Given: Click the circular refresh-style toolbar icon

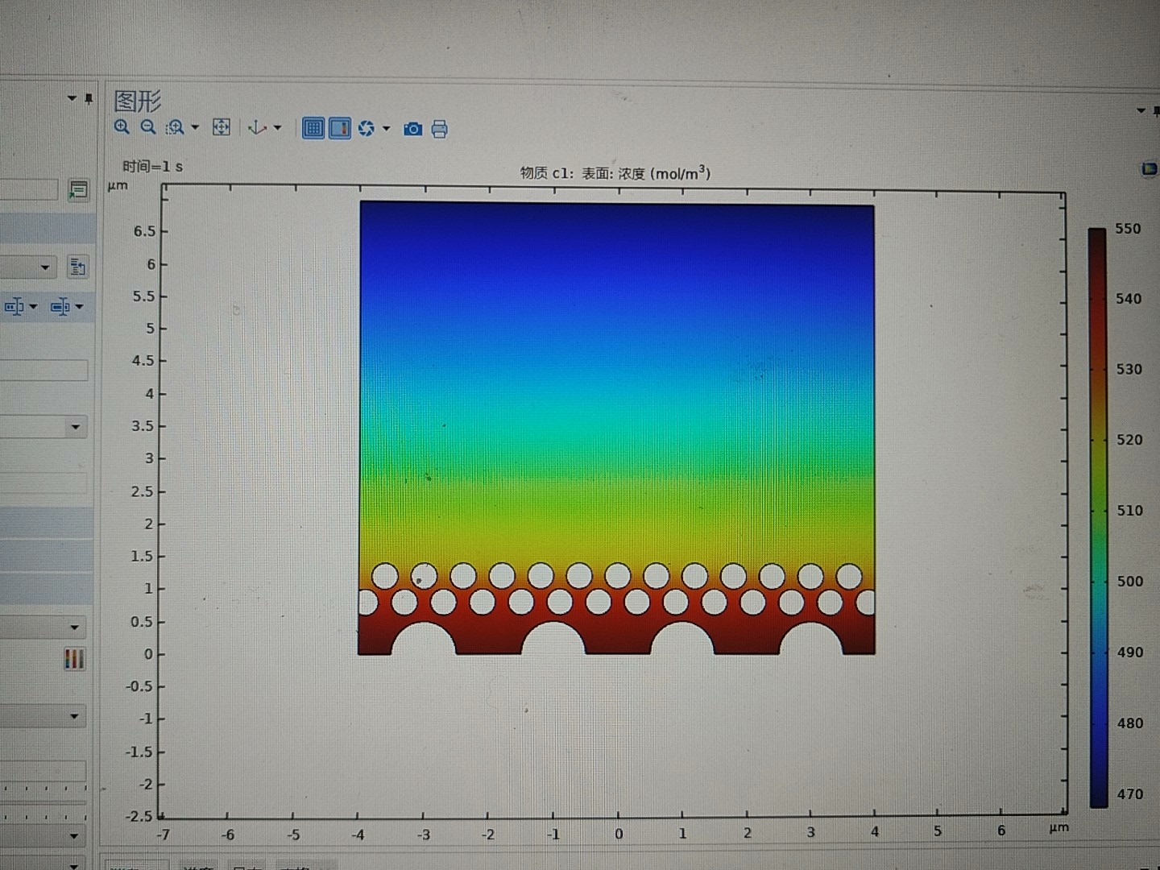Looking at the screenshot, I should point(367,128).
